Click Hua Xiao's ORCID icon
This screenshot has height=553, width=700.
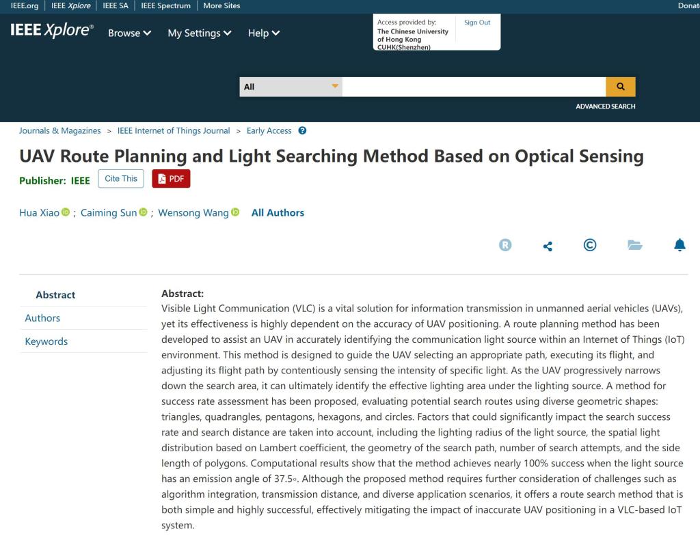tap(66, 213)
